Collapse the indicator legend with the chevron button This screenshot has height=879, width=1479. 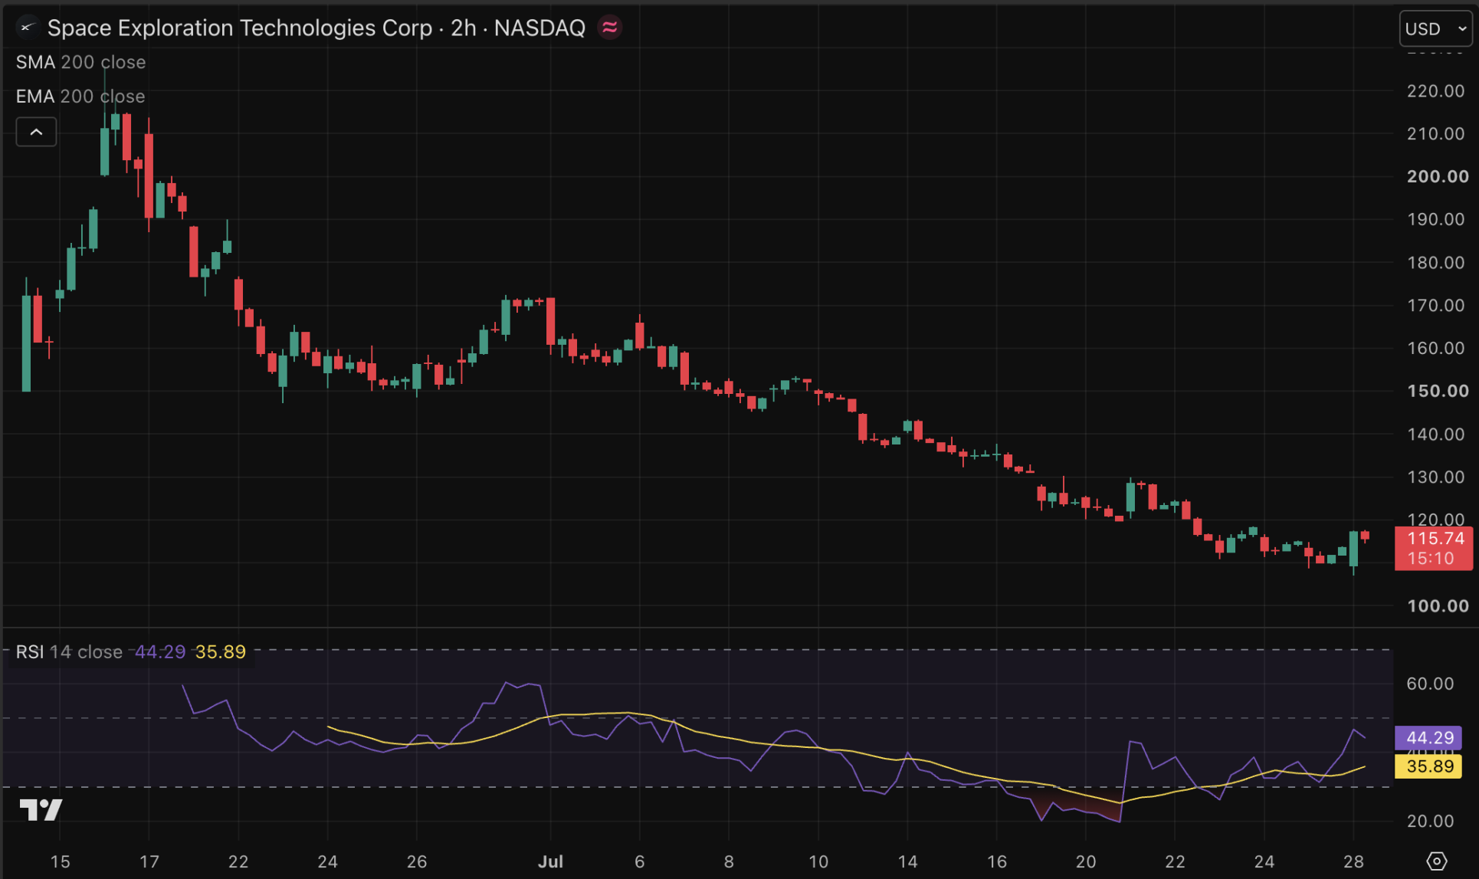tap(36, 132)
